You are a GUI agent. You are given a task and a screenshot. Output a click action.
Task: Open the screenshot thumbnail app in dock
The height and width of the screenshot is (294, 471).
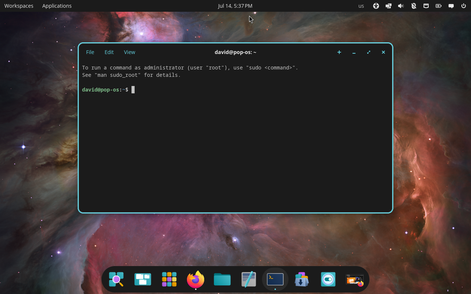coord(355,280)
